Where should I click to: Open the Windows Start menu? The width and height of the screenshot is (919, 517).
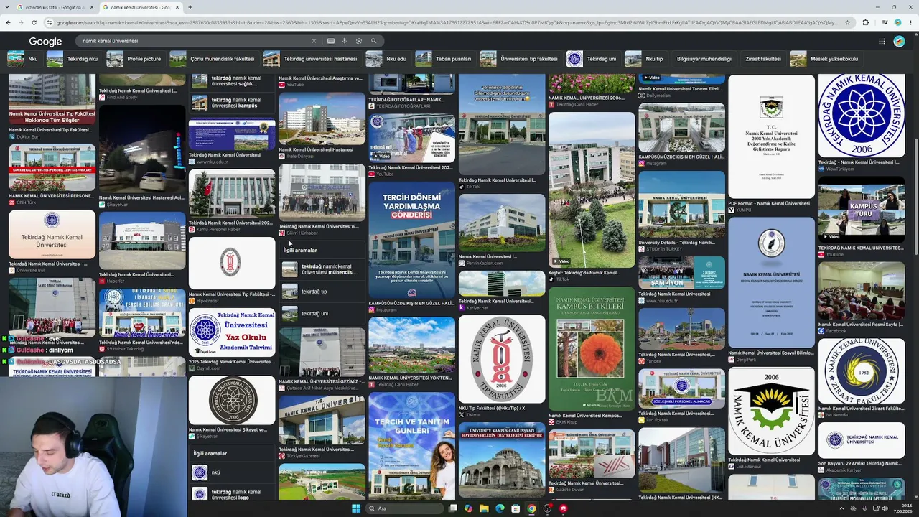point(355,508)
